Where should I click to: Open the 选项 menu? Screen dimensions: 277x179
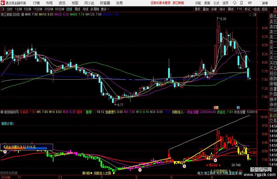tap(225, 3)
